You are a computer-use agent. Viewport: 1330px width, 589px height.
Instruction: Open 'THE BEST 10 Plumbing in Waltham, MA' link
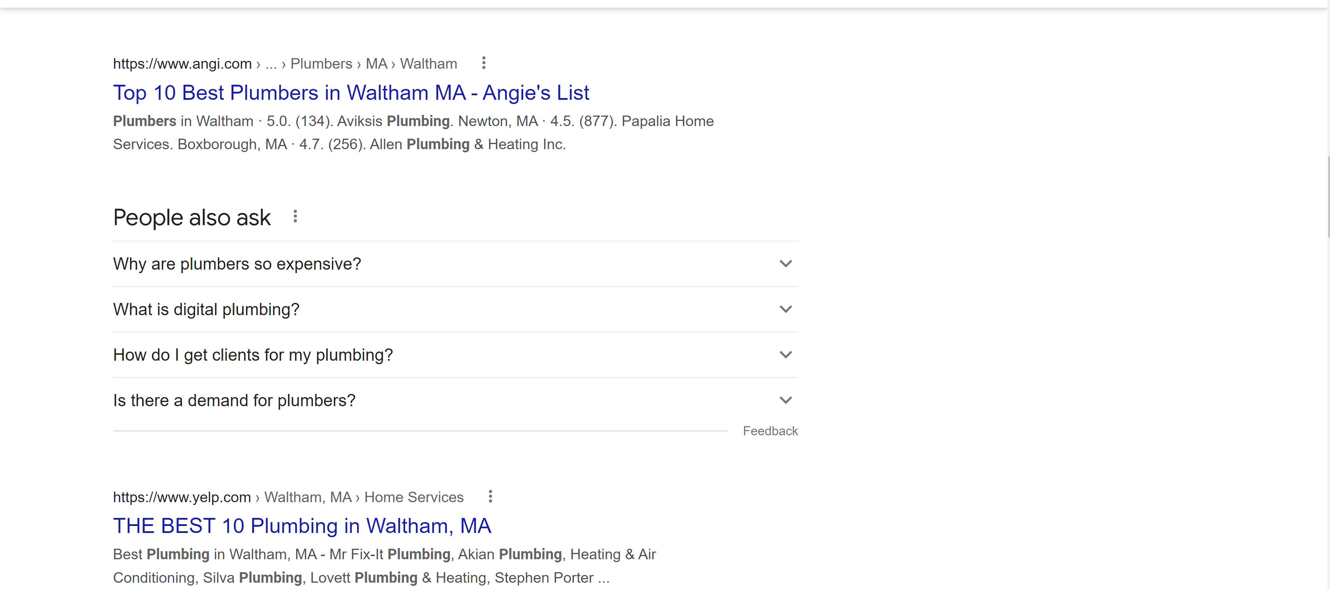pyautogui.click(x=302, y=526)
